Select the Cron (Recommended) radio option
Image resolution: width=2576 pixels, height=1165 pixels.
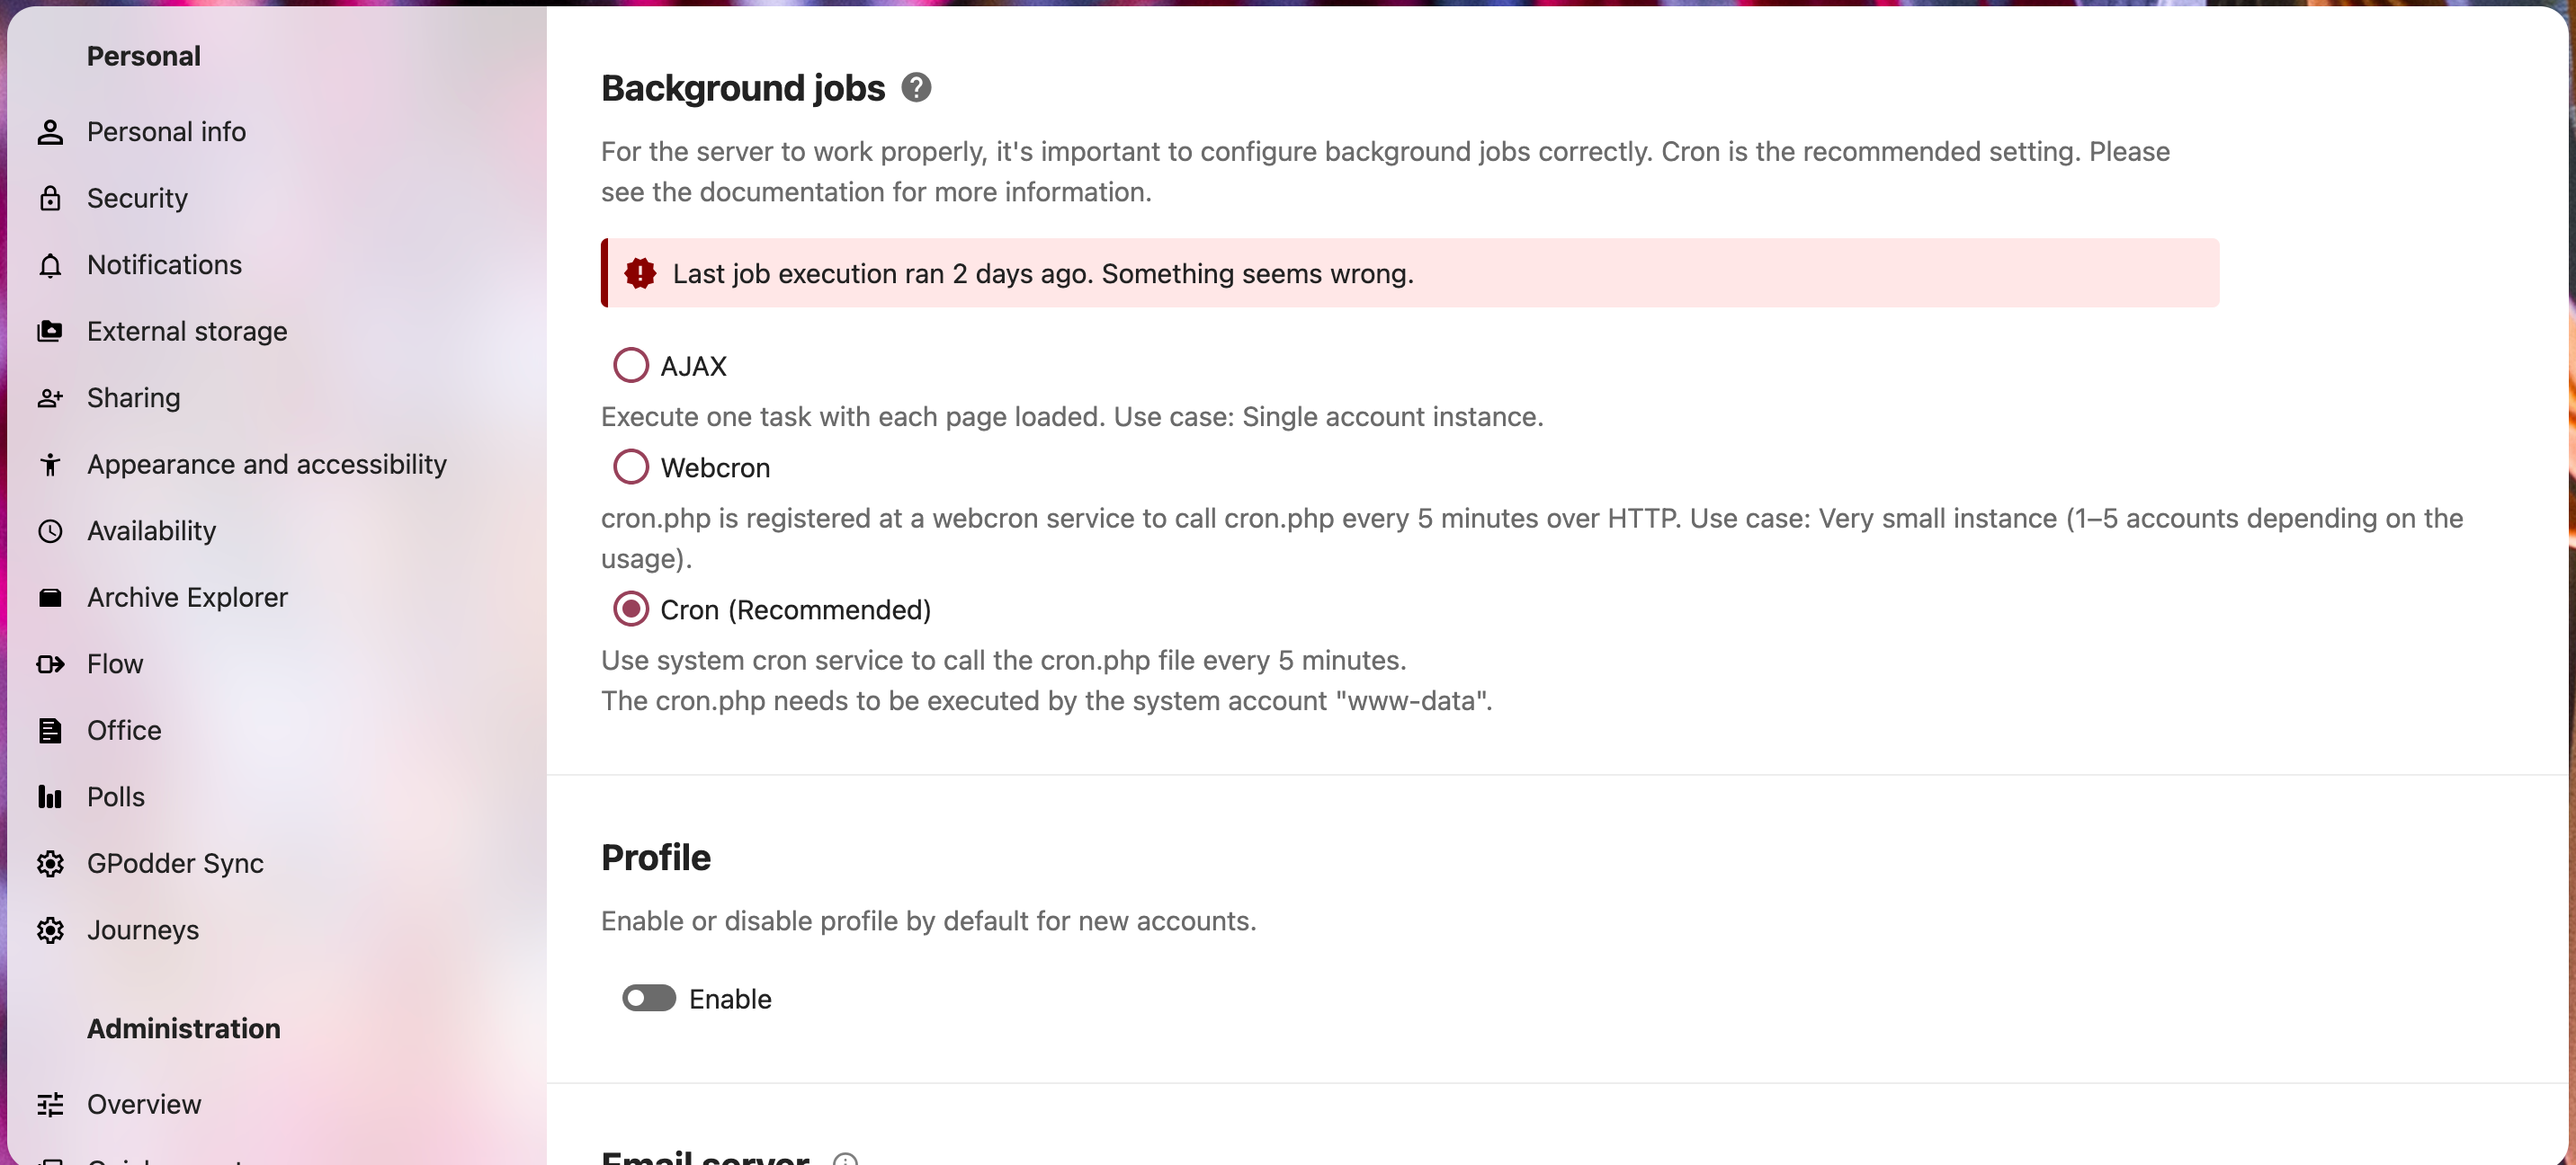tap(630, 609)
